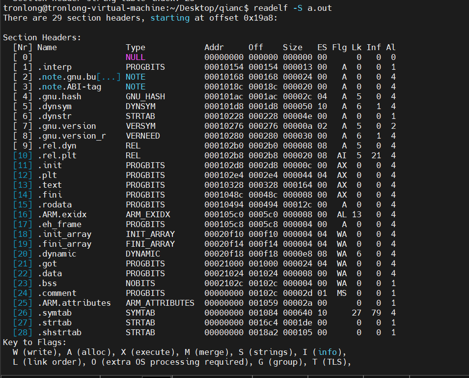Click the 'Off' column header

point(256,47)
